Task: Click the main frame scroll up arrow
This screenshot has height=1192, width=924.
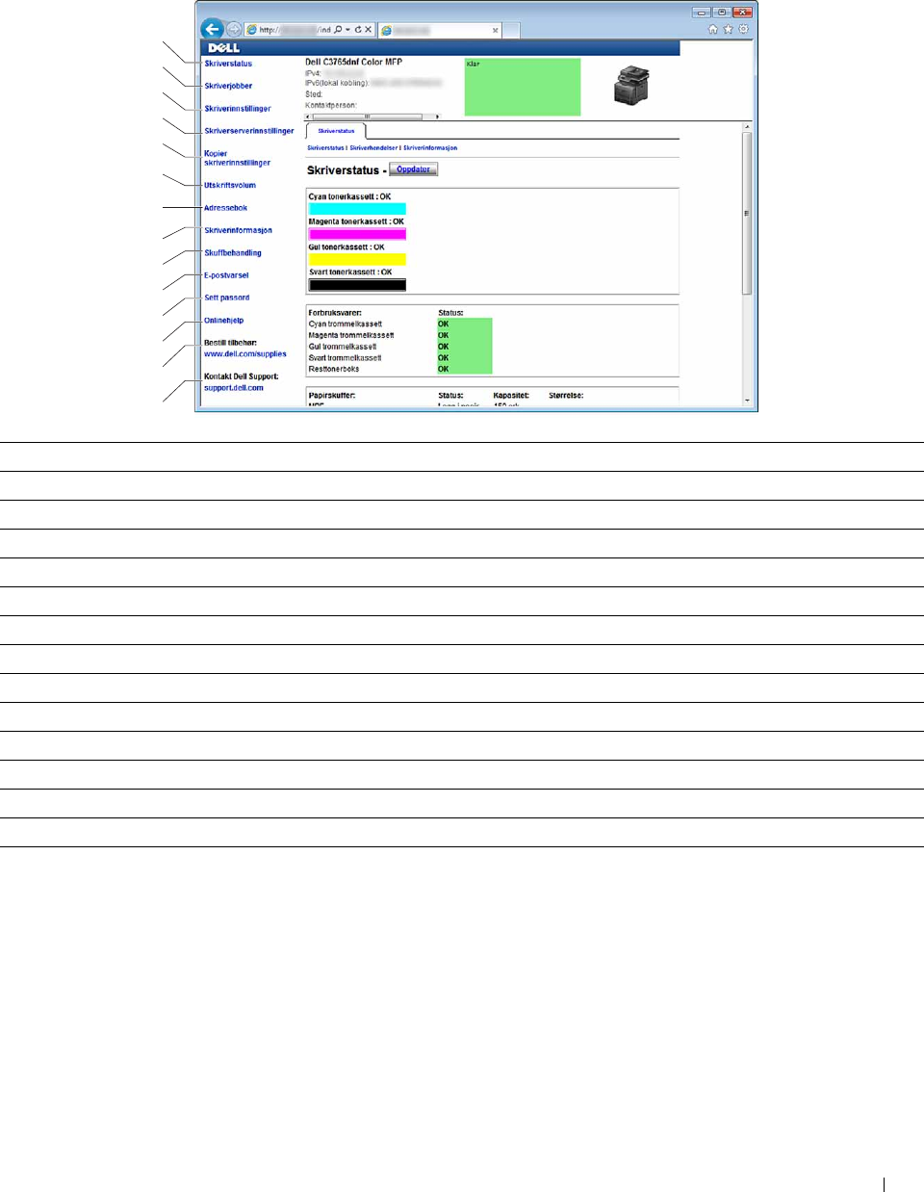Action: coord(747,127)
